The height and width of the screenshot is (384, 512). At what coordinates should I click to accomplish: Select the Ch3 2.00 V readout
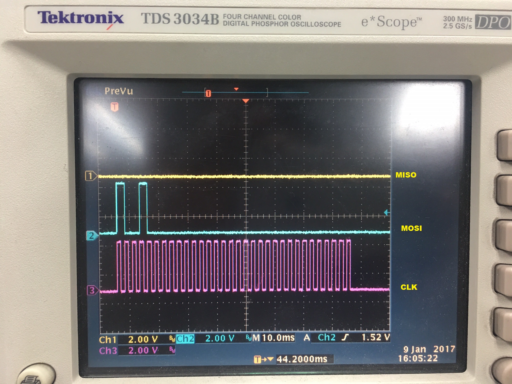coord(143,350)
